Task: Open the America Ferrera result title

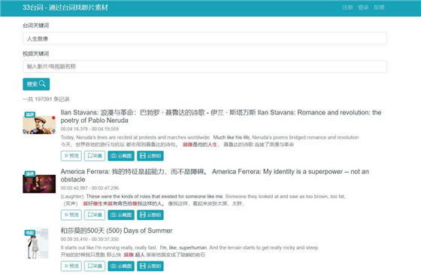Action: (214, 176)
